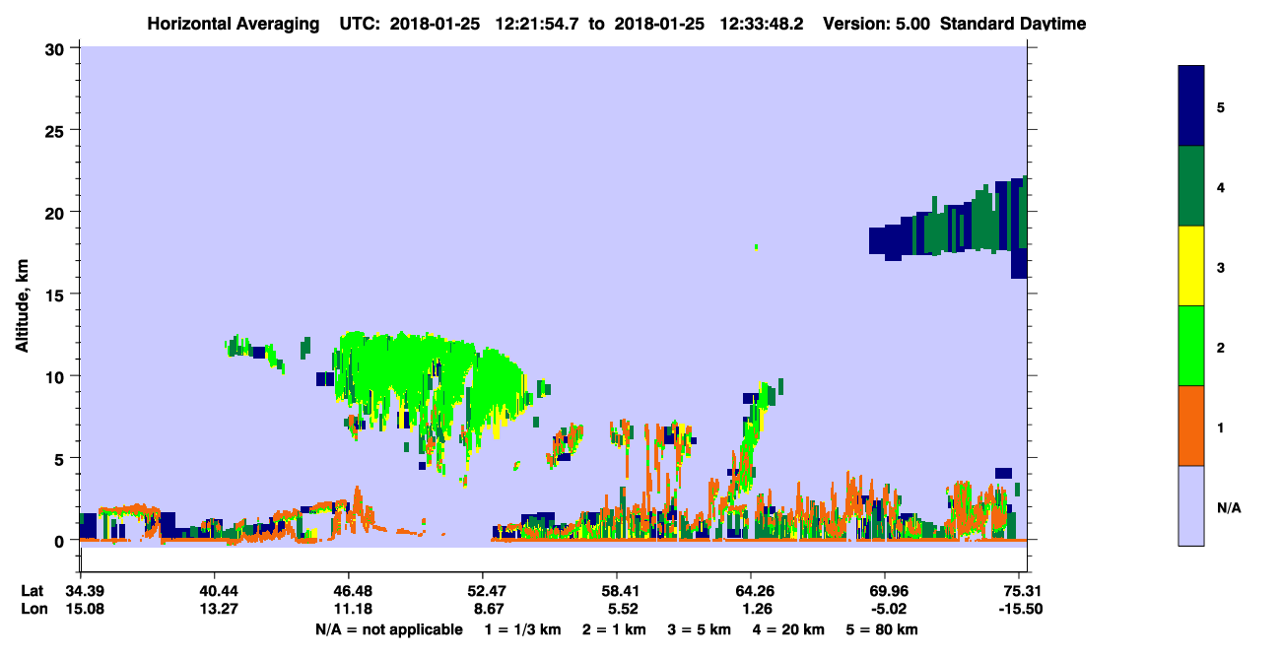1281x657 pixels.
Task: Click the colorbar label '3'
Action: [x=1221, y=266]
